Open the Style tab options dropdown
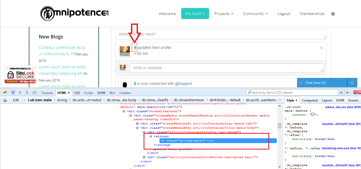 point(297,101)
